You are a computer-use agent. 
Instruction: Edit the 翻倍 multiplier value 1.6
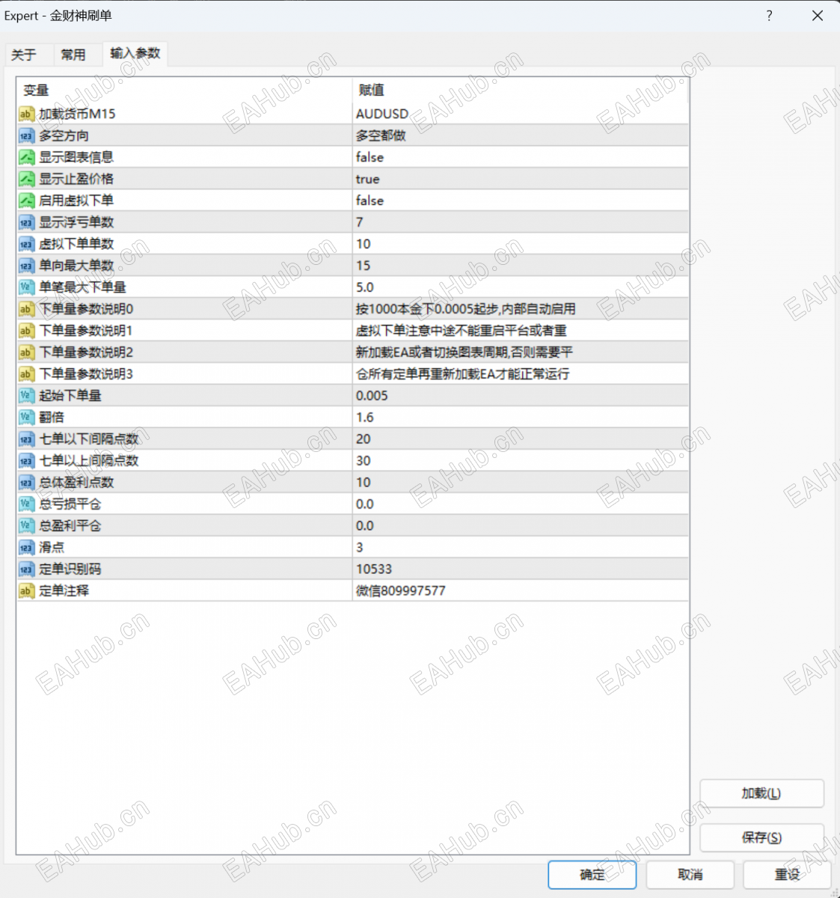point(520,418)
